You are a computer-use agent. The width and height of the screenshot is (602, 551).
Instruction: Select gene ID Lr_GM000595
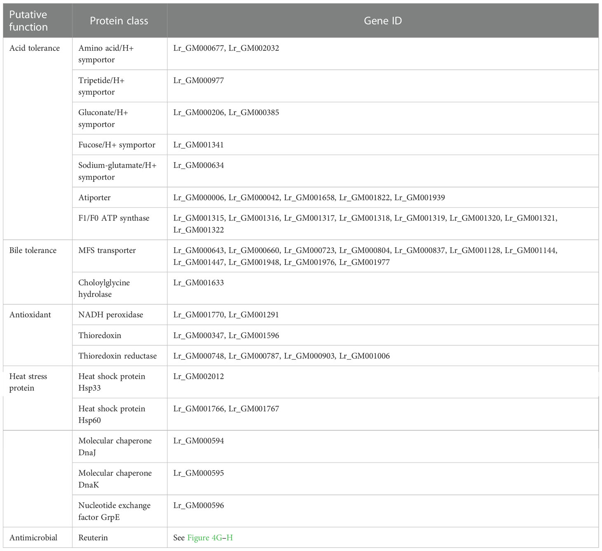click(x=198, y=473)
